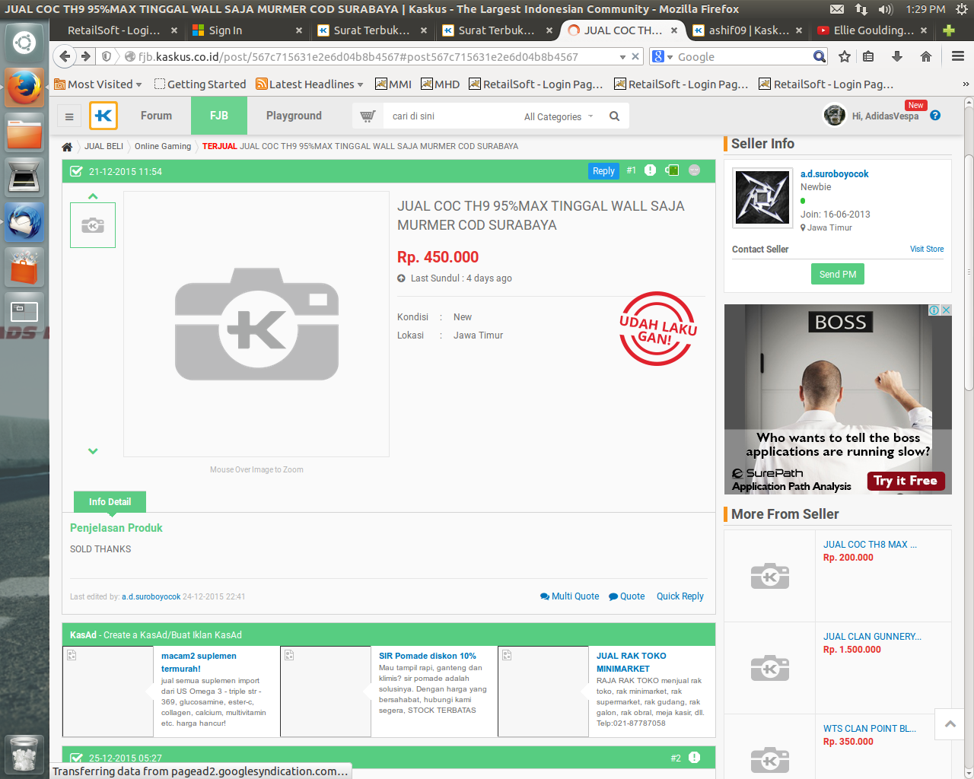Screen dimensions: 974x779
Task: Show bookmarks list icon
Action: pos(868,56)
